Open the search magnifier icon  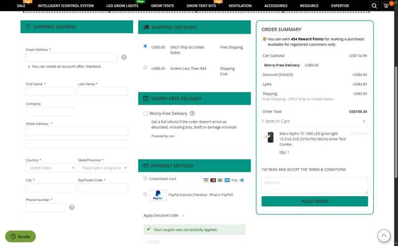pos(374,6)
